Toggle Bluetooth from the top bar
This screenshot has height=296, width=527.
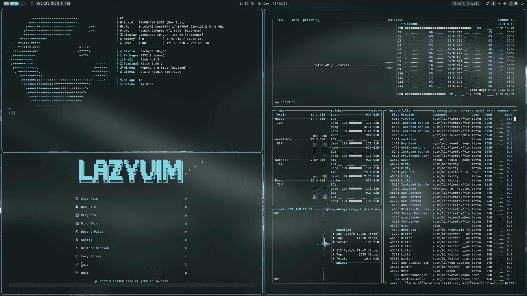tap(494, 4)
